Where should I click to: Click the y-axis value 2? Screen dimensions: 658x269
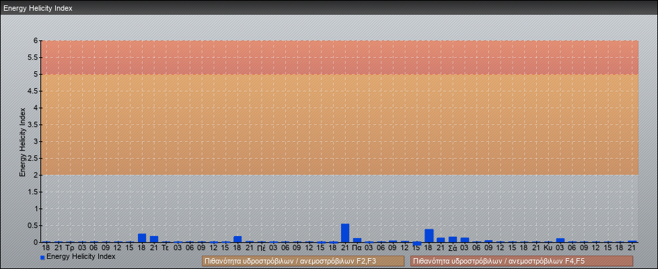pyautogui.click(x=36, y=175)
